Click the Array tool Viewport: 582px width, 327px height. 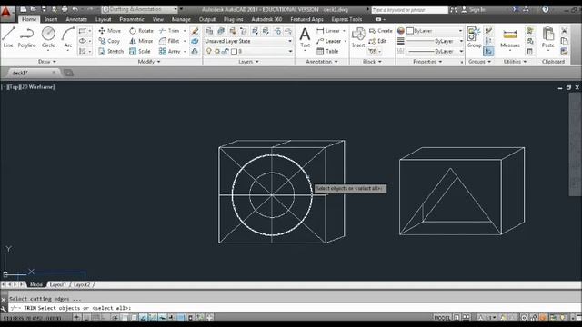170,51
